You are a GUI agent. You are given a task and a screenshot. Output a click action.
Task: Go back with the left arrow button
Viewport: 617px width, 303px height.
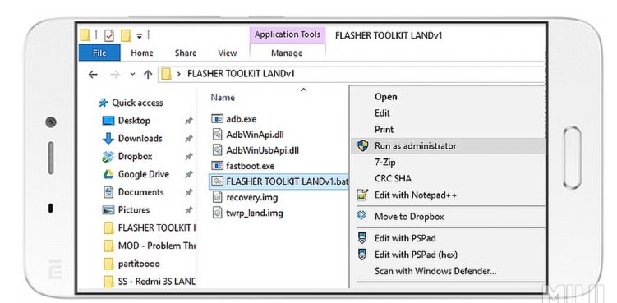click(x=93, y=74)
